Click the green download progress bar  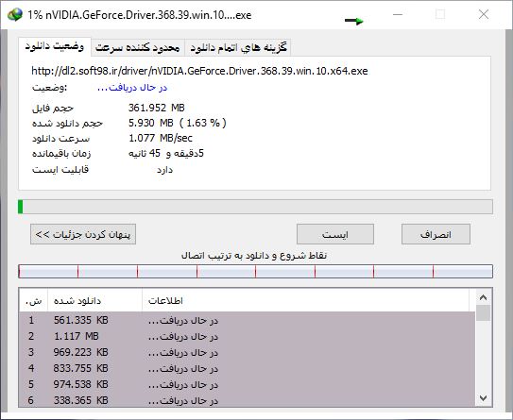click(x=255, y=207)
